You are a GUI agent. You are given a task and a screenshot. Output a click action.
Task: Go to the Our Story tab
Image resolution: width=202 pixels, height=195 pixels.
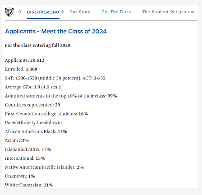tap(80, 12)
